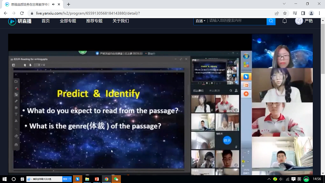This screenshot has height=183, width=325.
Task: Toggle system volume speaker in tray
Action: coord(281,179)
